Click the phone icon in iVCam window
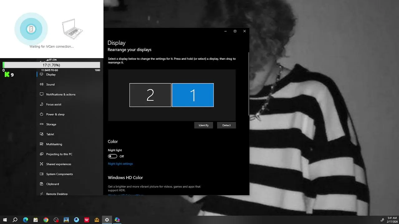This screenshot has height=224, width=399. click(x=31, y=29)
